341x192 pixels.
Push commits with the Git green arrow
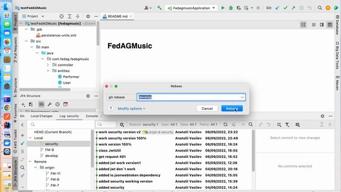coord(294,8)
